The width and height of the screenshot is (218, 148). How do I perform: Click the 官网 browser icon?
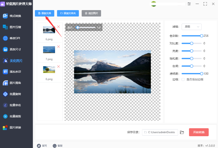tap(39, 146)
